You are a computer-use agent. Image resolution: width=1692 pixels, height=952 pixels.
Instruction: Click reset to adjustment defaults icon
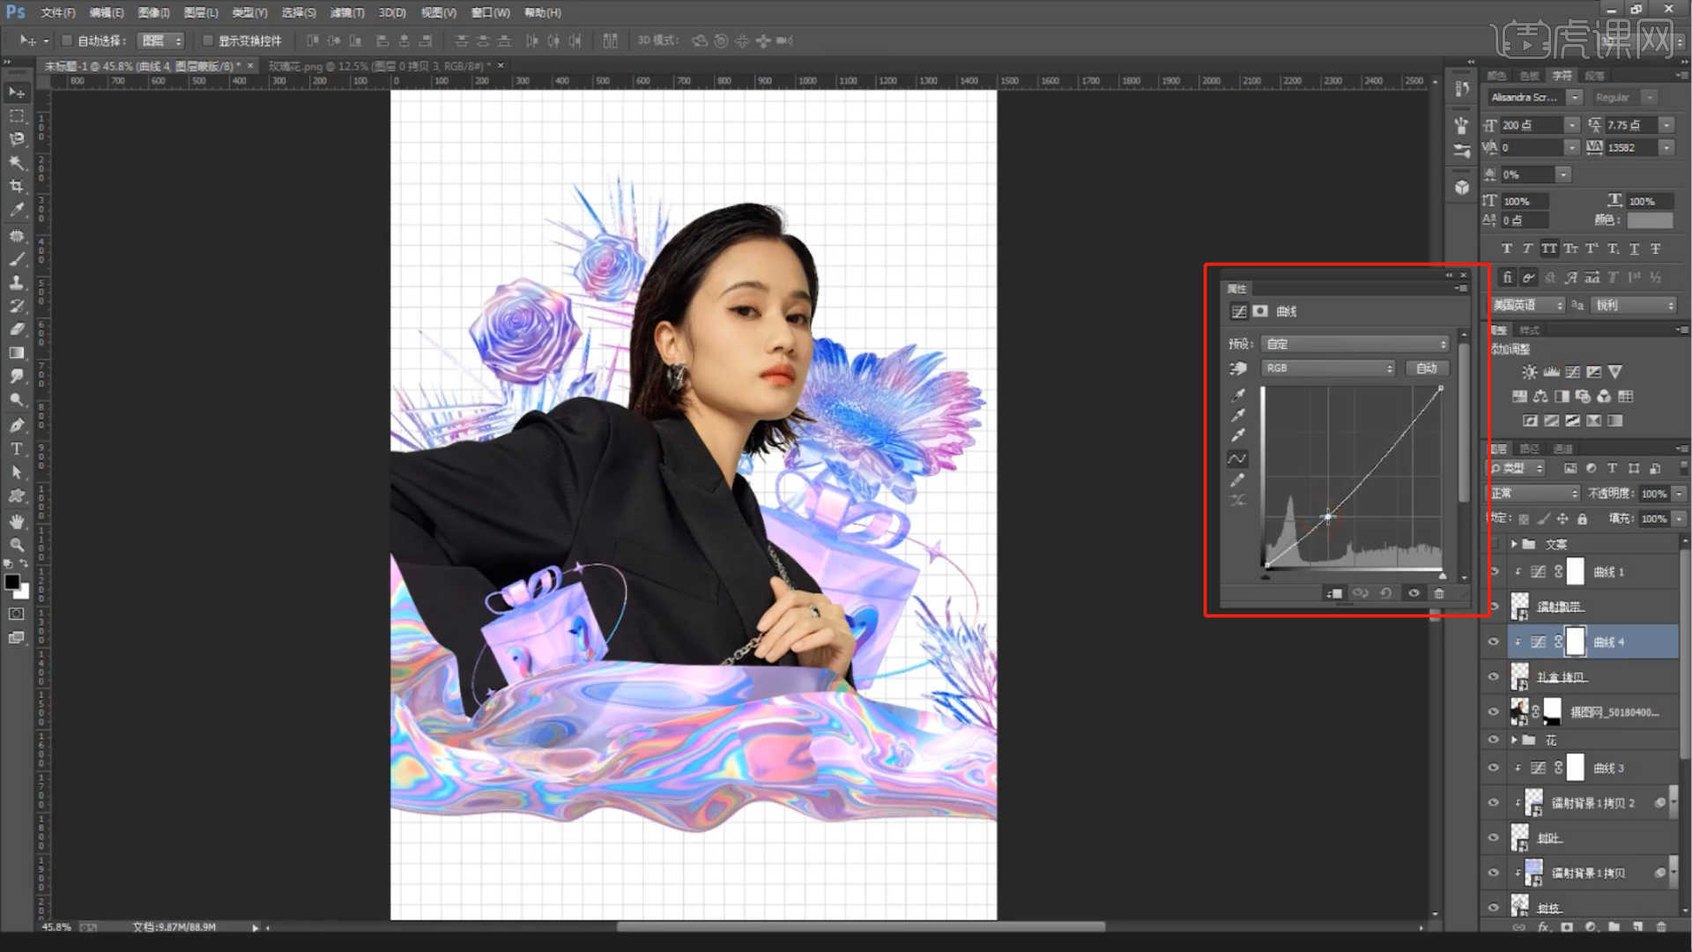coord(1385,593)
